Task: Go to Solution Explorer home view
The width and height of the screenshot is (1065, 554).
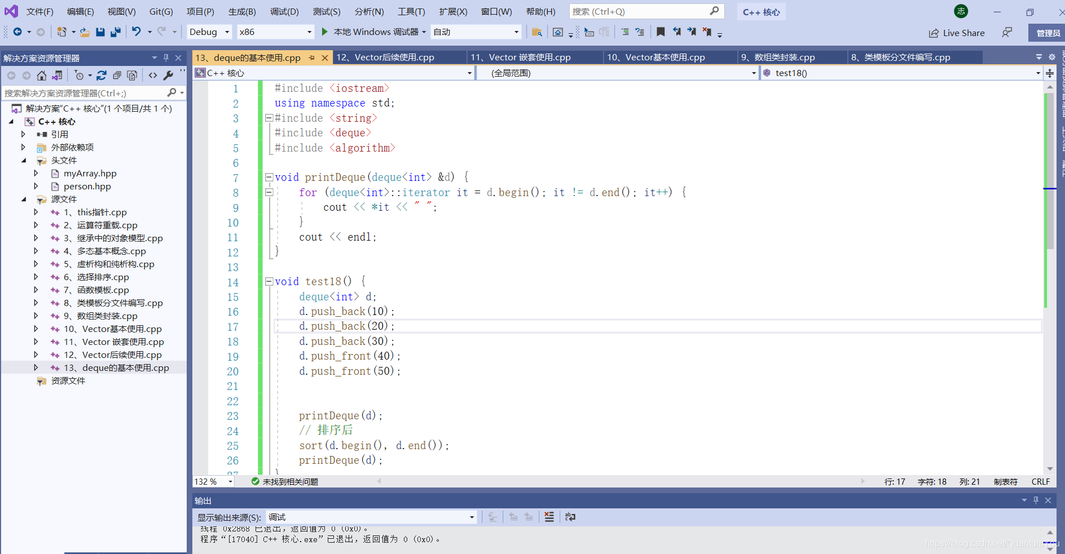Action: tap(42, 76)
